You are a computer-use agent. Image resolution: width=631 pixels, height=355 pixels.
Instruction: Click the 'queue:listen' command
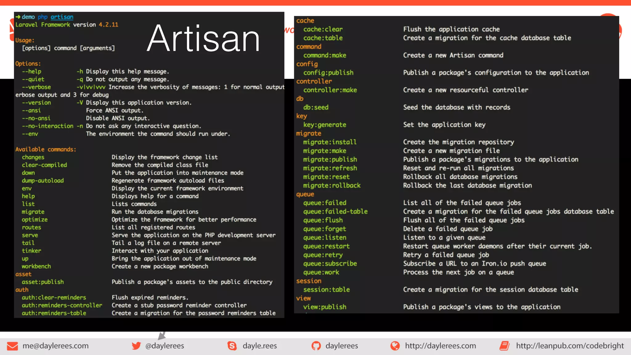tap(325, 238)
